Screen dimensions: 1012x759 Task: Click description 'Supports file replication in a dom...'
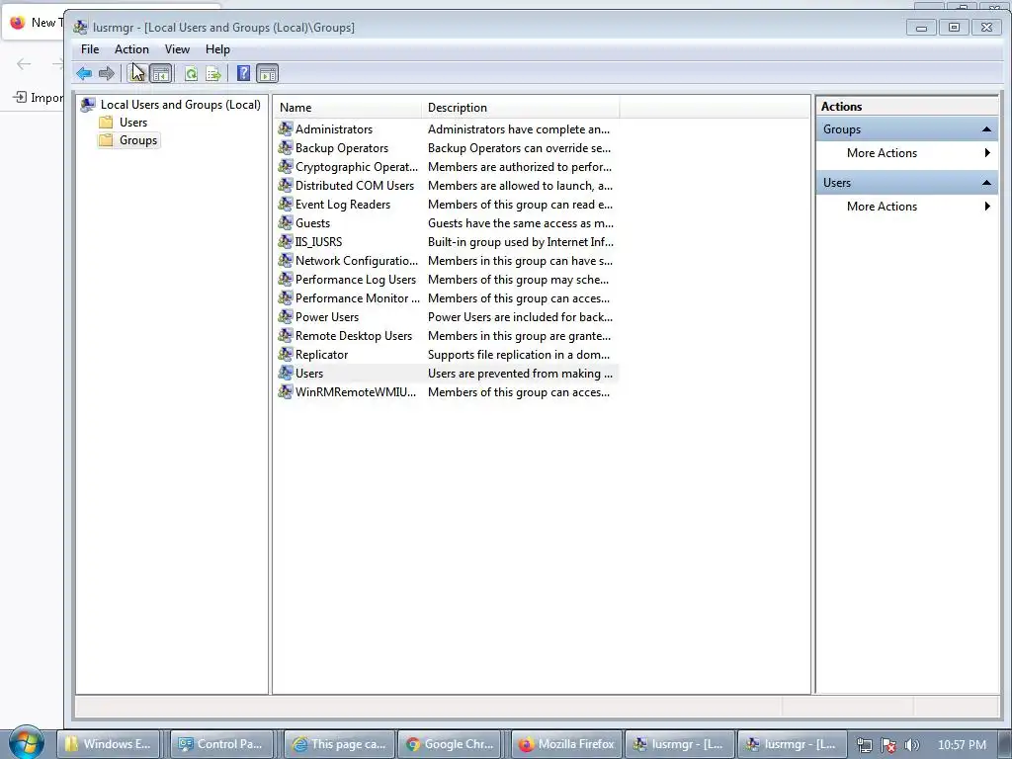(x=518, y=355)
